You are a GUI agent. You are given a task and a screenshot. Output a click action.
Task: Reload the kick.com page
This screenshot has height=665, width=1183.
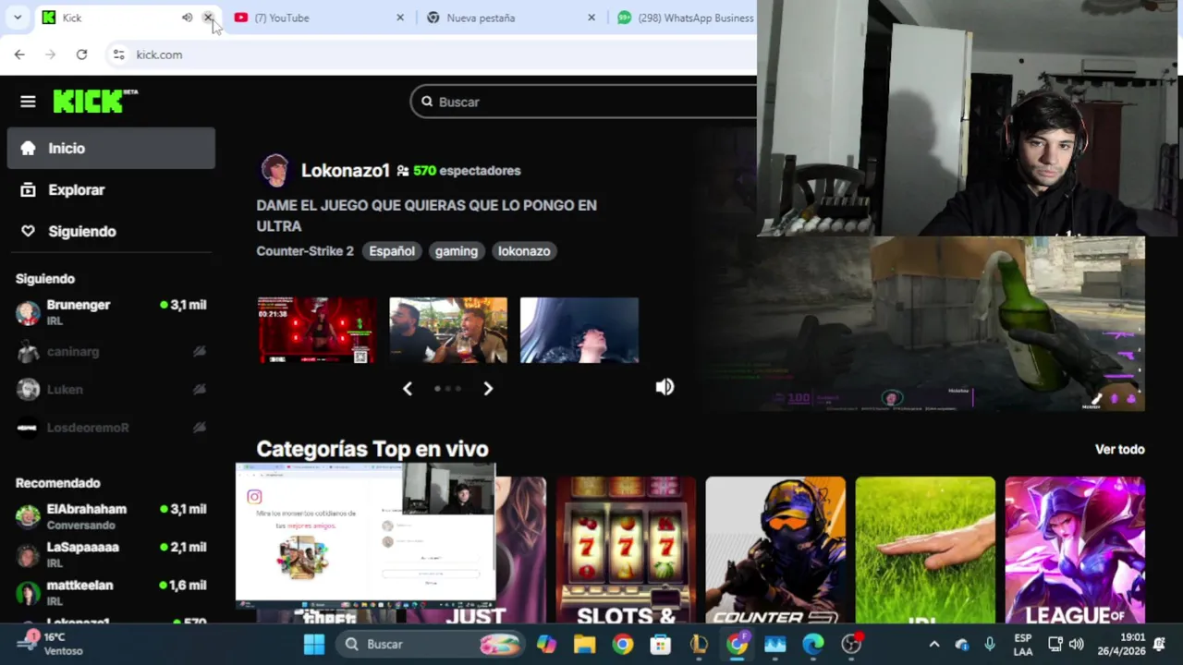click(81, 54)
